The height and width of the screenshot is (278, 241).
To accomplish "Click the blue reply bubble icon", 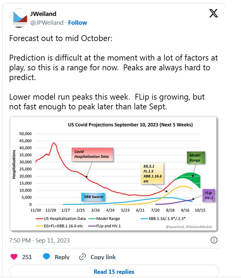I will (x=46, y=257).
